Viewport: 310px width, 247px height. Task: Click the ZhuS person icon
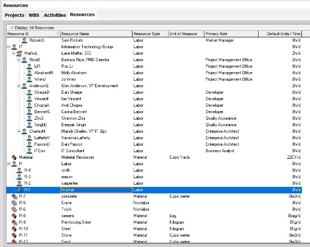coord(29,118)
